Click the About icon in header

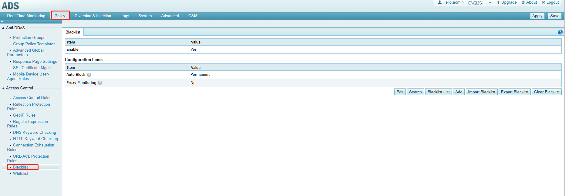523,2
